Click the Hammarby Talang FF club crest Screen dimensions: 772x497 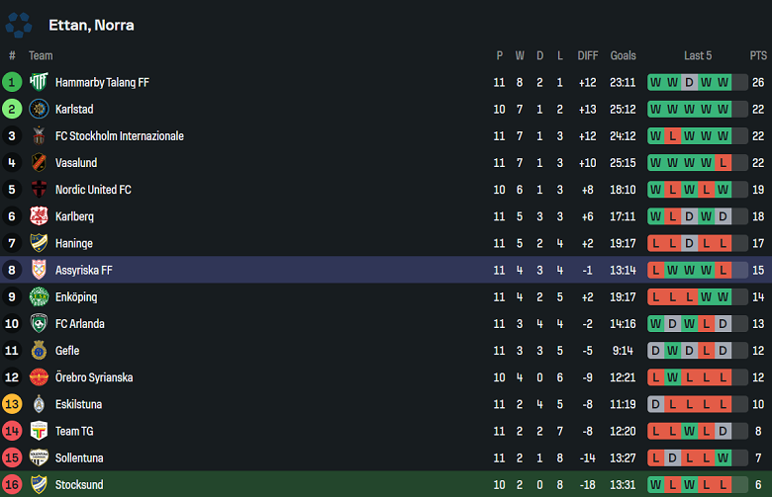[39, 83]
